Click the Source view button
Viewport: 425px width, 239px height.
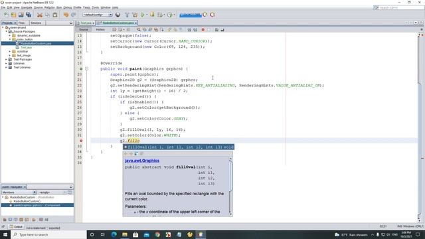84,29
